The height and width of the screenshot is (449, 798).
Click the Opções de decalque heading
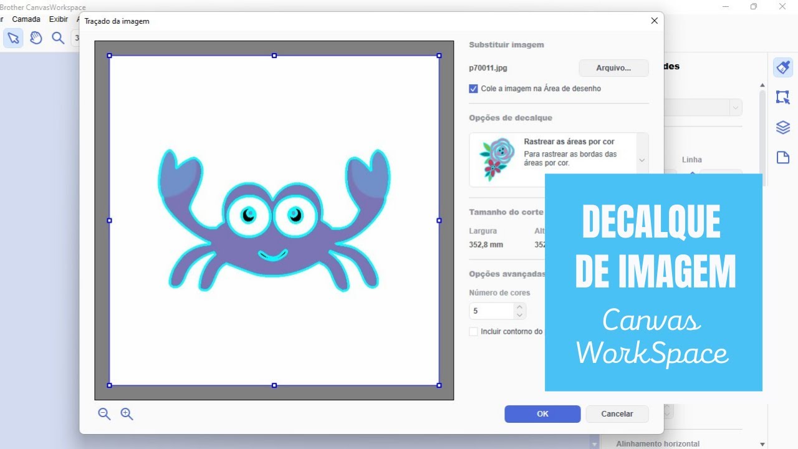coord(511,118)
